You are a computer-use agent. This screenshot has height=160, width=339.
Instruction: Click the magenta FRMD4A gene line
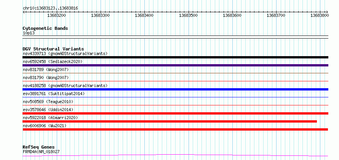pyautogui.click(x=175, y=155)
